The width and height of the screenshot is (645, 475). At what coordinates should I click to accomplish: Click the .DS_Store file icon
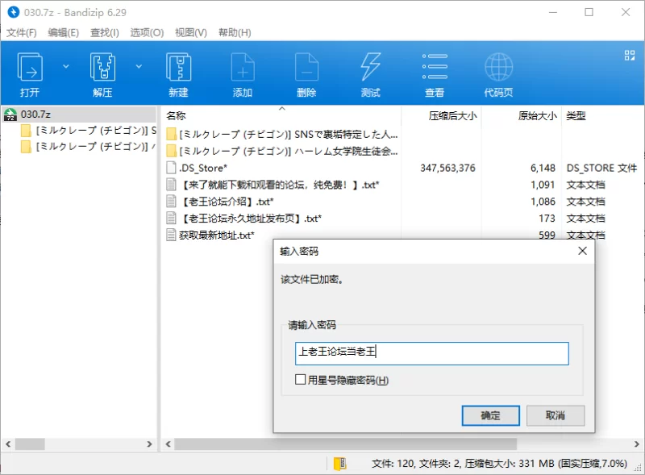171,168
